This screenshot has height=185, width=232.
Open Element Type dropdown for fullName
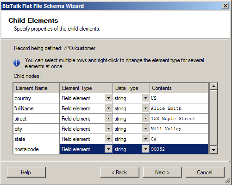108,108
